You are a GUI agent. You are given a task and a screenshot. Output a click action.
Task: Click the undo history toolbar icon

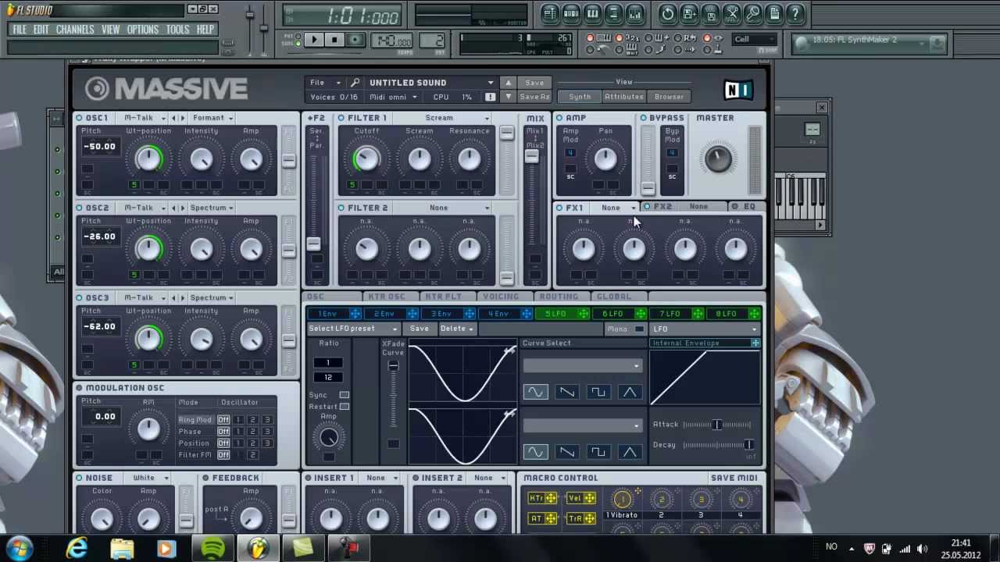pyautogui.click(x=668, y=14)
